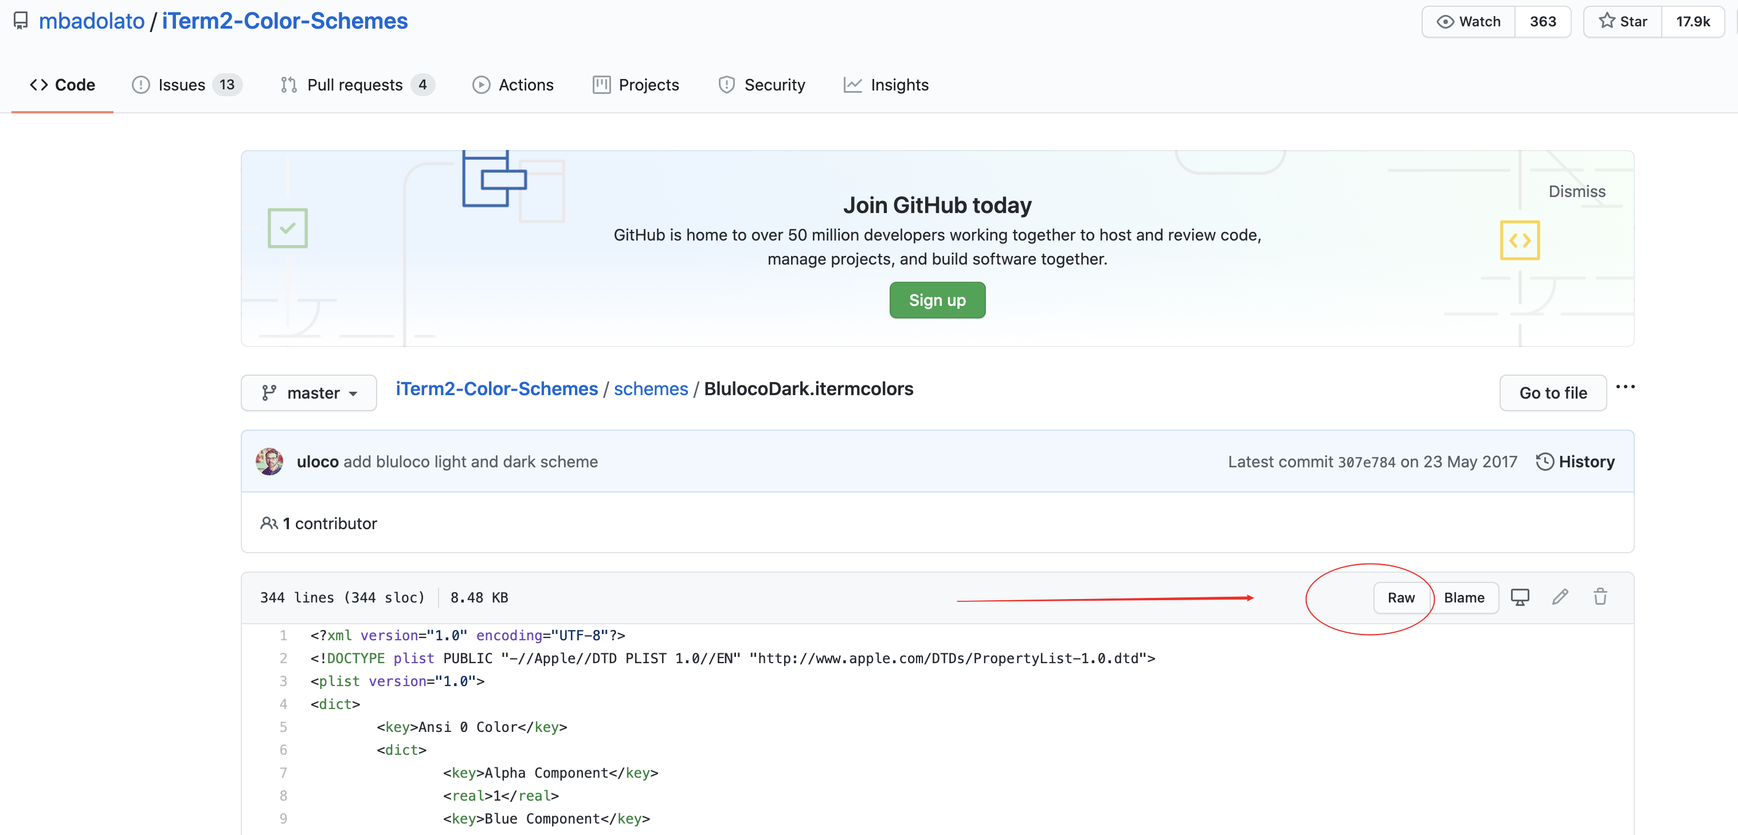Image resolution: width=1738 pixels, height=835 pixels.
Task: Open the schemes folder breadcrumb link
Action: tap(651, 389)
